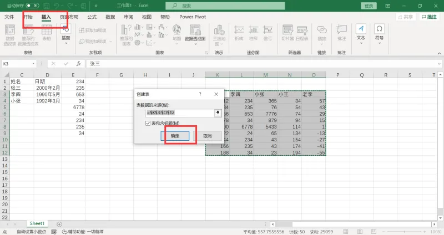Viewport: 444px width, 235px height.
Task: Click the Share (共享) button
Action: pos(406,17)
